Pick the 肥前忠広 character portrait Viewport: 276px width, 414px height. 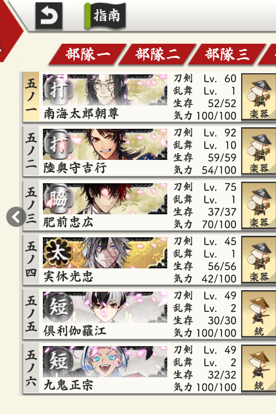tap(105, 199)
